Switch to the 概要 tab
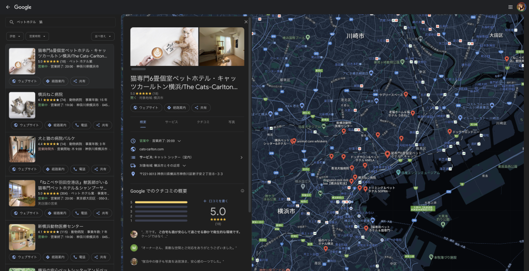The width and height of the screenshot is (529, 271). coord(143,122)
